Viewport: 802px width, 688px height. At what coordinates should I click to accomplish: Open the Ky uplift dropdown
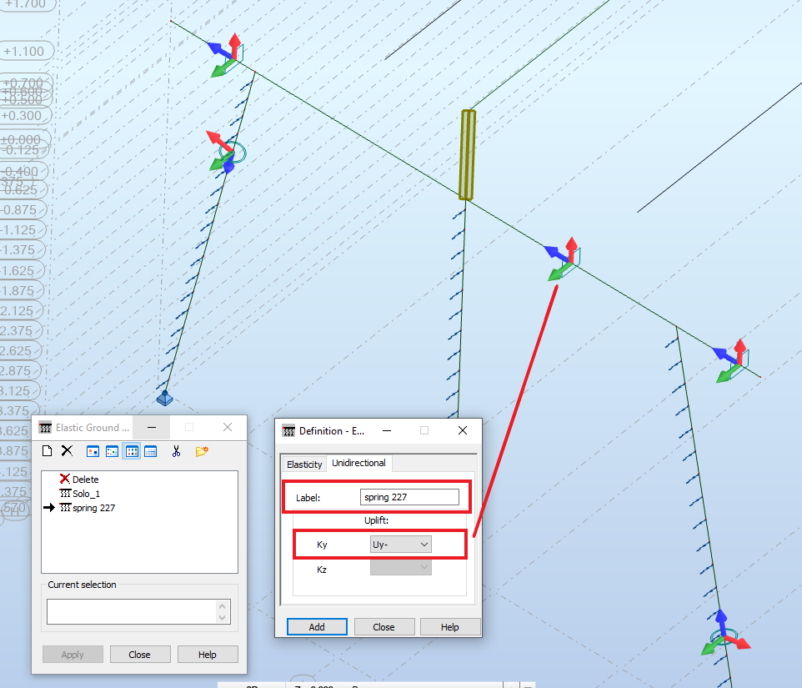[x=400, y=545]
